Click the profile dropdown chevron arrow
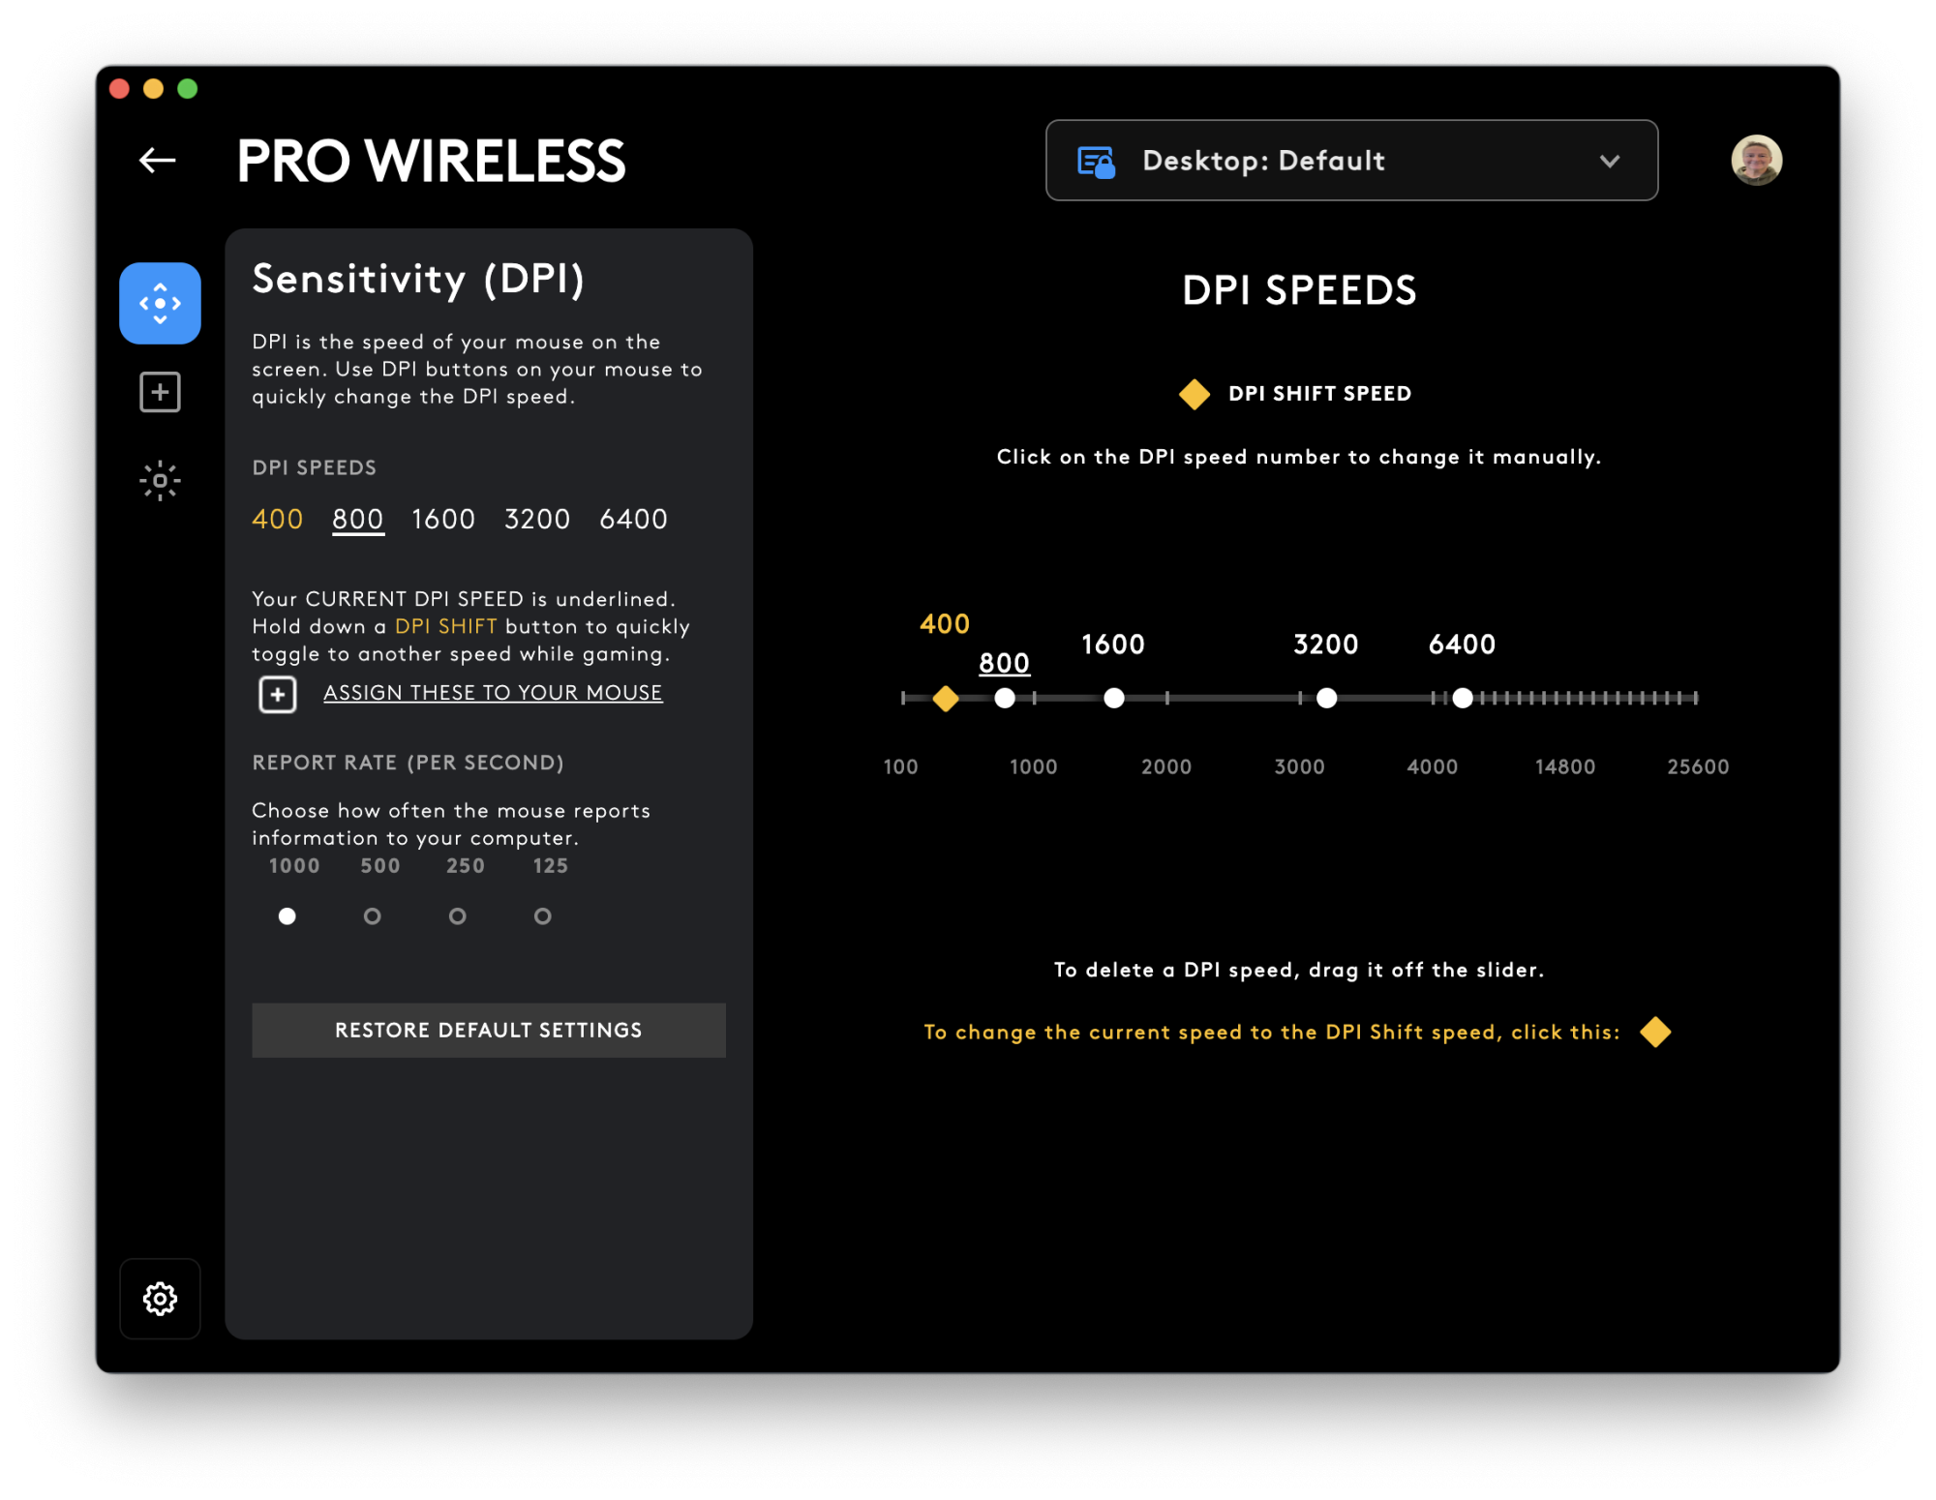Image resolution: width=1936 pixels, height=1500 pixels. point(1610,161)
